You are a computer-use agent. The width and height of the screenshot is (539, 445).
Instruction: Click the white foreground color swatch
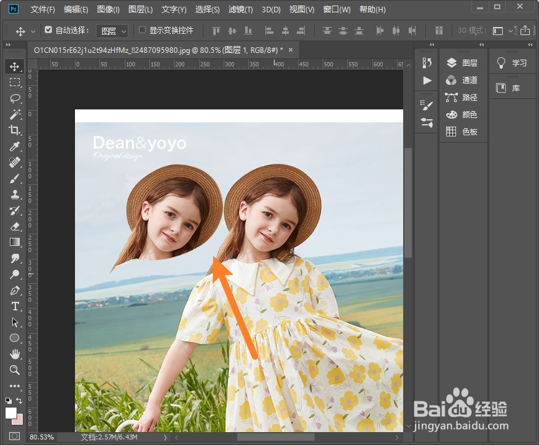(11, 412)
